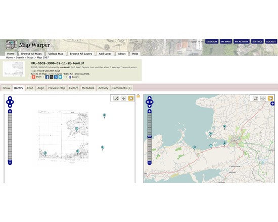
Task: Select control point 2 on right map
Action: [x=194, y=148]
